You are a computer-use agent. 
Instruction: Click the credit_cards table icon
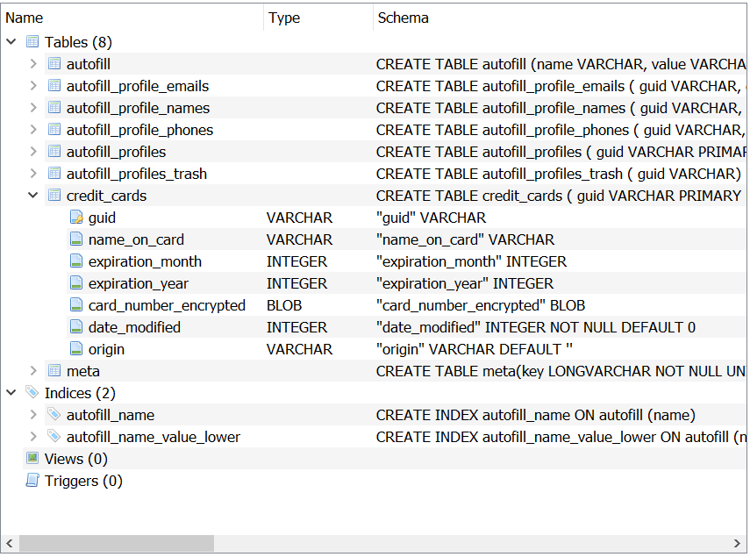[54, 196]
